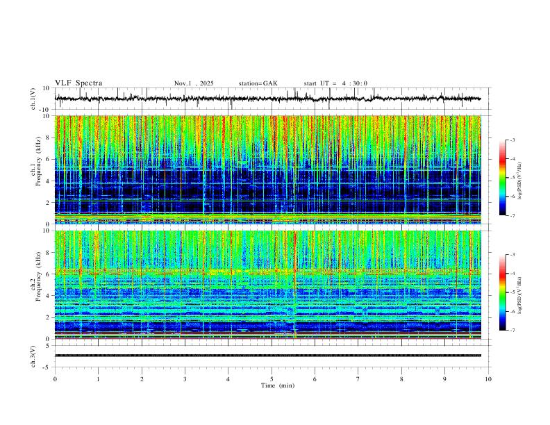Click the ch.1 voltage waveform trace
This screenshot has height=425, width=550.
pyautogui.click(x=267, y=99)
